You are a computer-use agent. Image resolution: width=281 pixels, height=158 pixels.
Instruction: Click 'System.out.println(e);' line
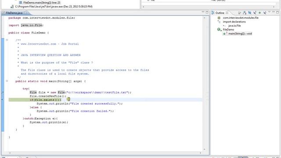tap(49, 122)
